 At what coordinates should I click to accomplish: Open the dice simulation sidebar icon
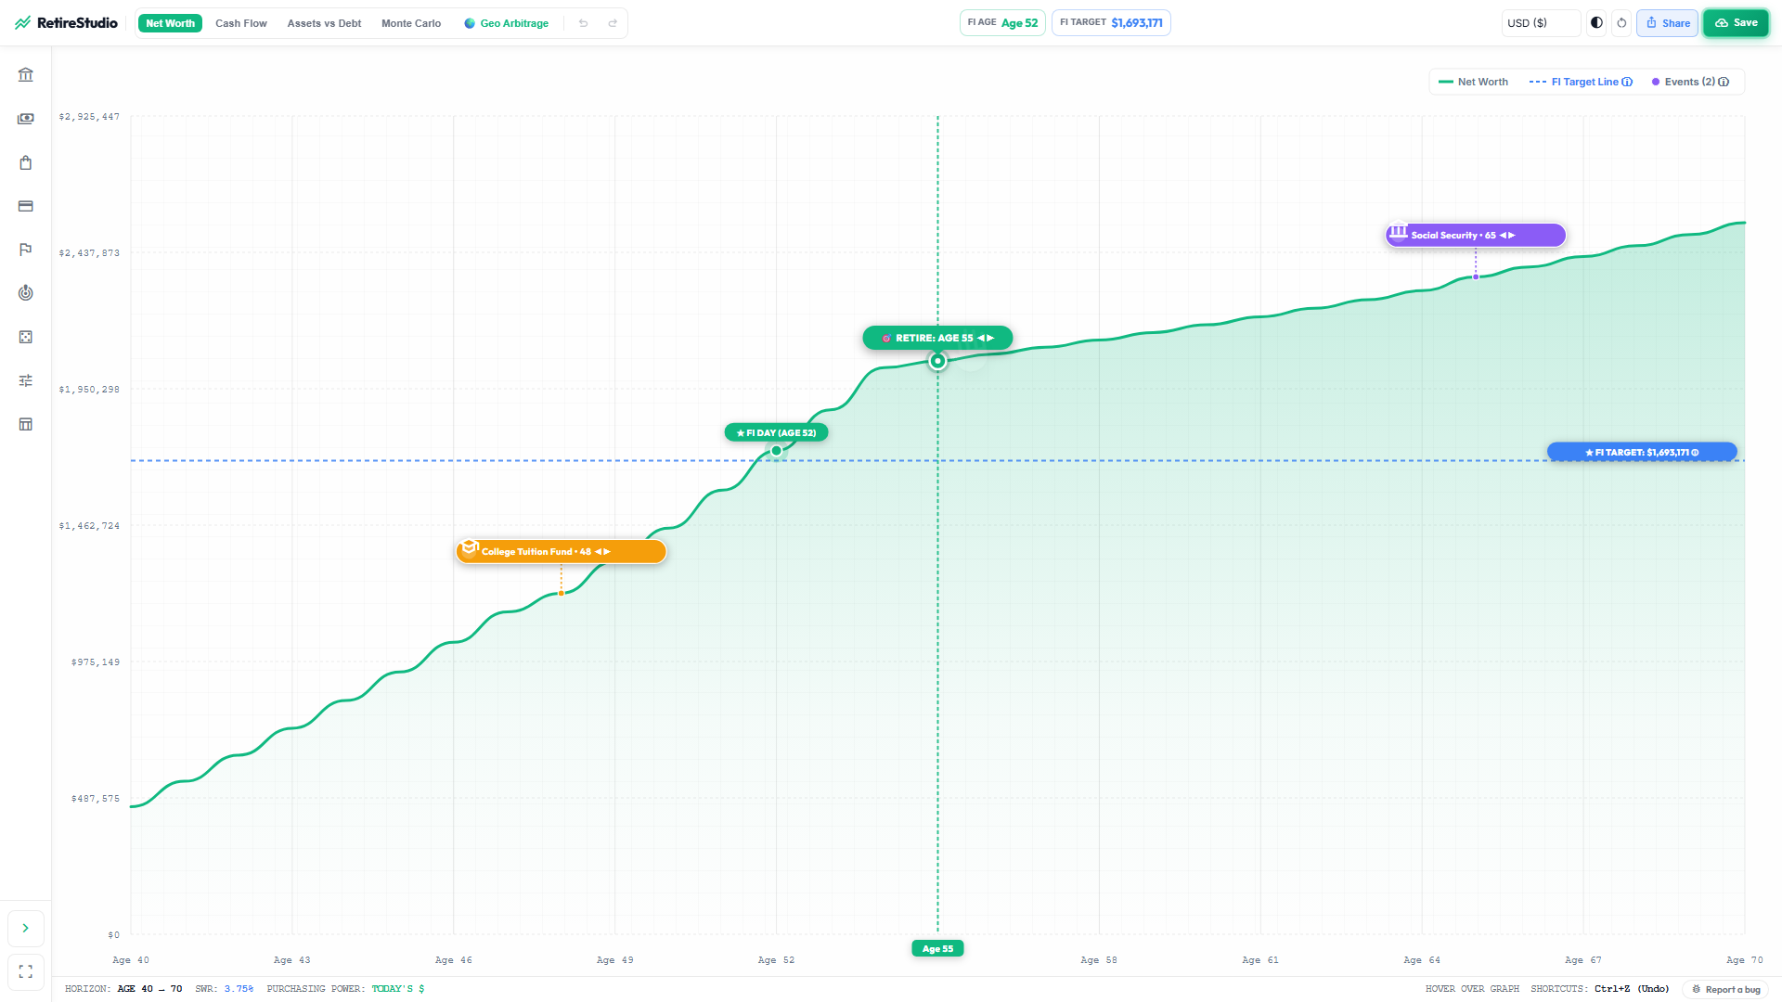26,337
